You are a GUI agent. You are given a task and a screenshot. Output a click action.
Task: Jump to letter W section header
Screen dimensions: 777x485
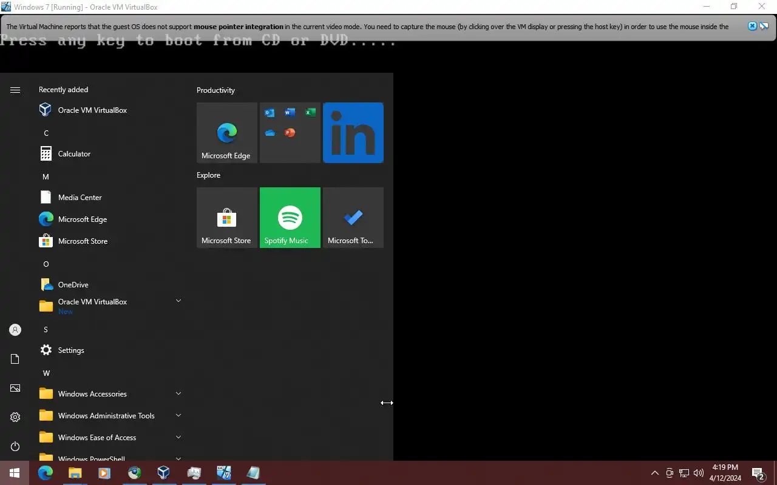tap(46, 373)
